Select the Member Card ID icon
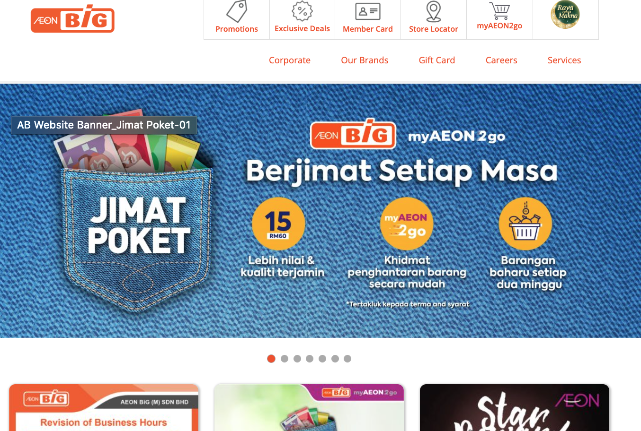The height and width of the screenshot is (431, 641). coord(368,11)
